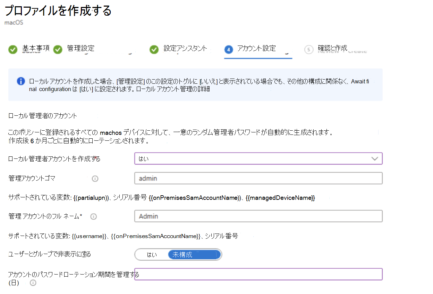Open the ローカル管理者アカウントを作成する dropdown

pos(258,158)
